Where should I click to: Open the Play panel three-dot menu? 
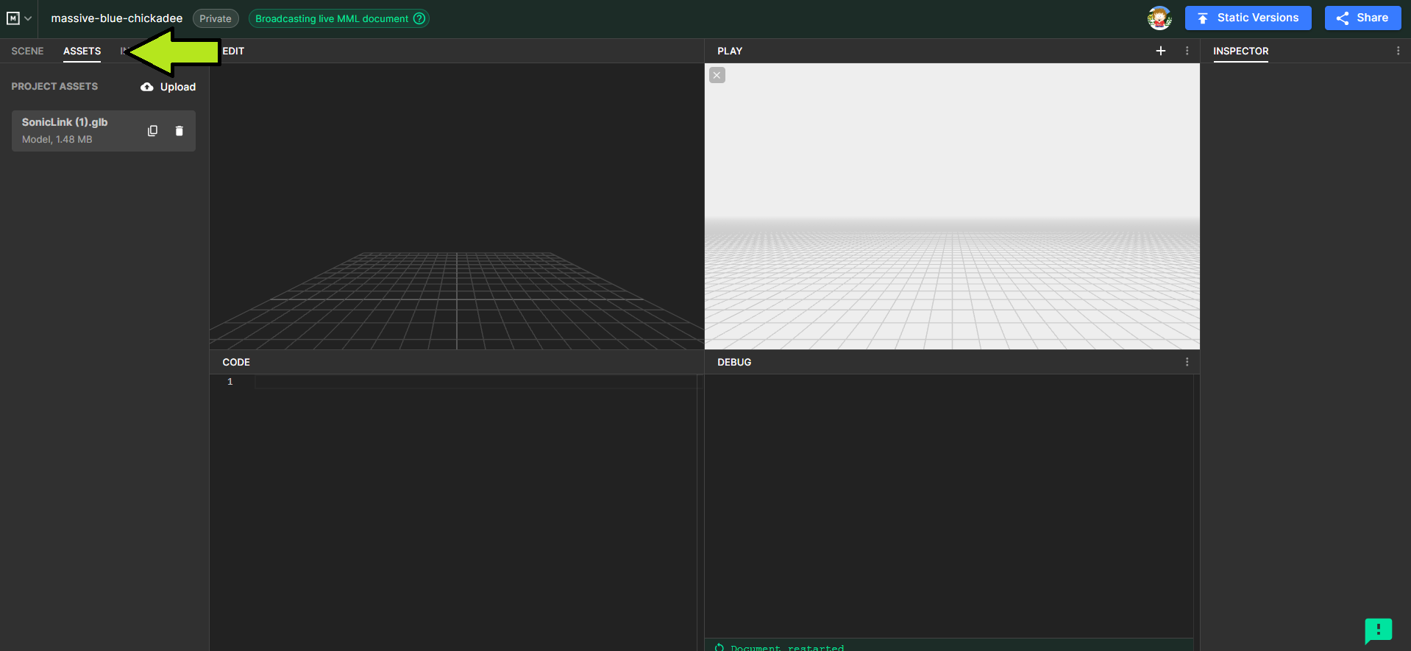pyautogui.click(x=1187, y=51)
